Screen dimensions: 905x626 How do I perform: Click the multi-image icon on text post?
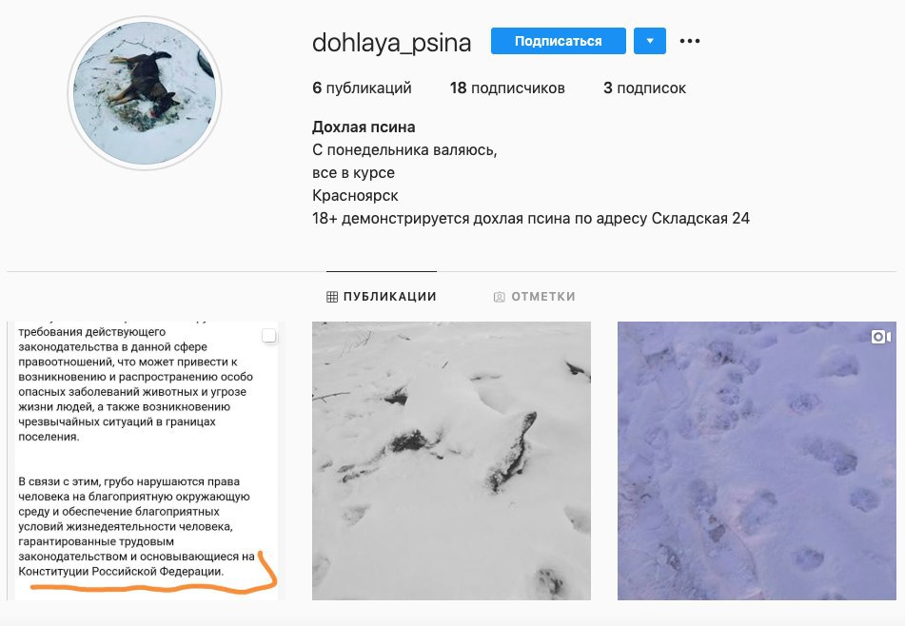(269, 336)
